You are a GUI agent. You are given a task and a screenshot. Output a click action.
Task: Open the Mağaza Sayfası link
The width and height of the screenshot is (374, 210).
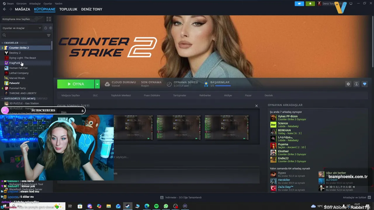click(x=70, y=95)
